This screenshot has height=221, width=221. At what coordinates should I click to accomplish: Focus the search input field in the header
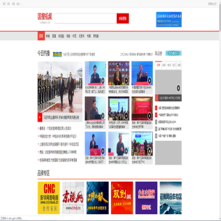(x=85, y=18)
